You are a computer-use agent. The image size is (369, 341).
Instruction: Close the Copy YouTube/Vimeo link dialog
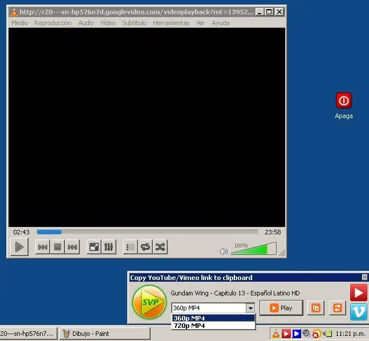coord(364,277)
